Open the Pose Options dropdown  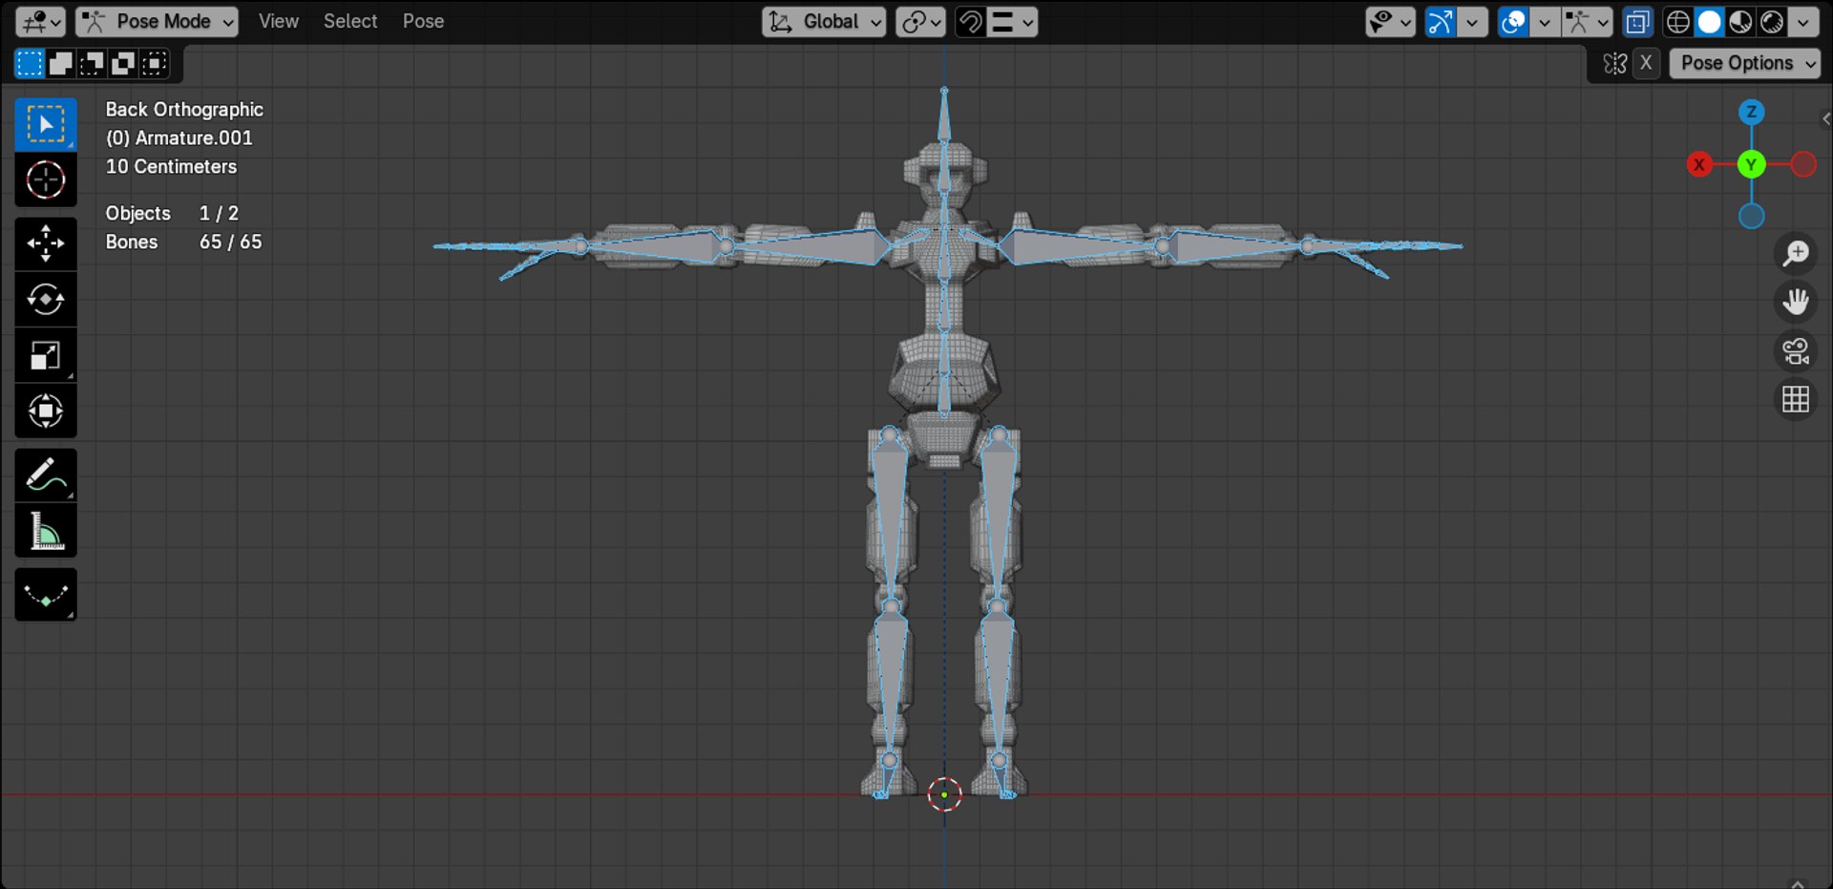tap(1745, 64)
